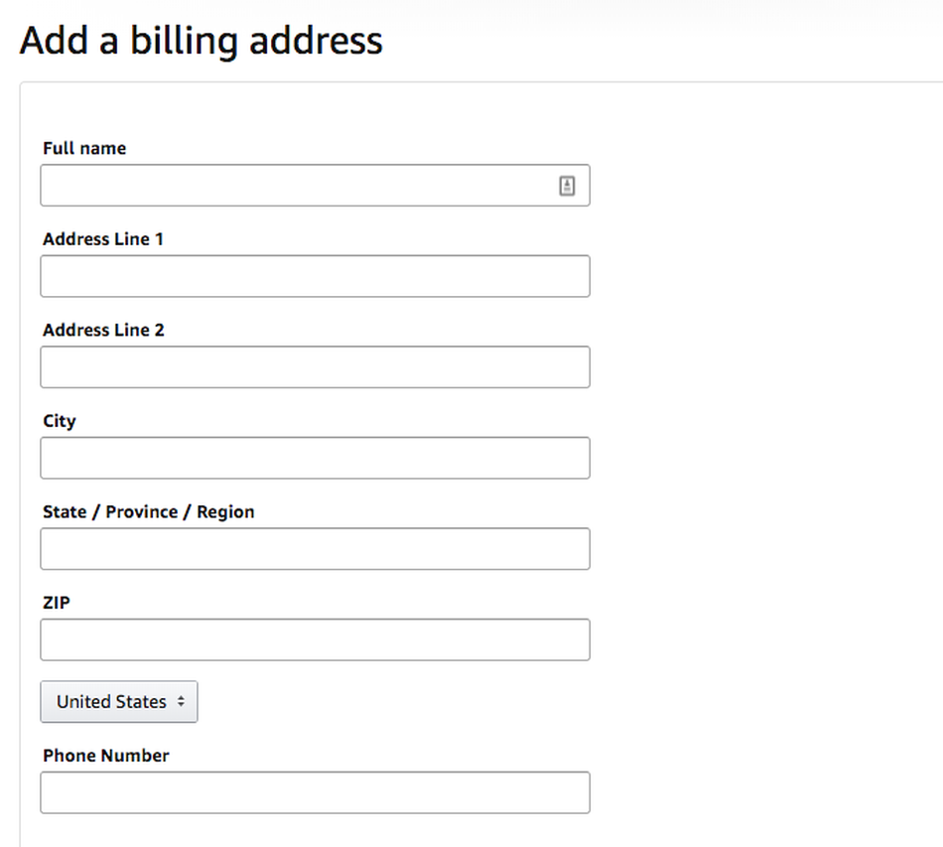943x847 pixels.
Task: Click inside the ZIP input box
Action: pyautogui.click(x=315, y=639)
